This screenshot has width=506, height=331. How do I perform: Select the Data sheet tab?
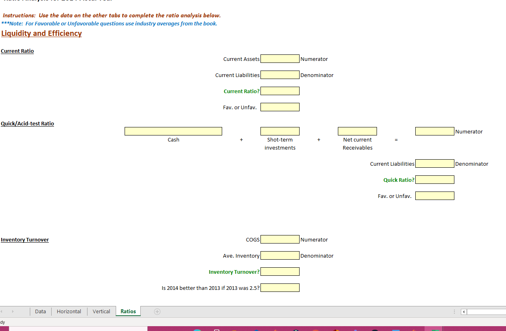tap(40, 311)
